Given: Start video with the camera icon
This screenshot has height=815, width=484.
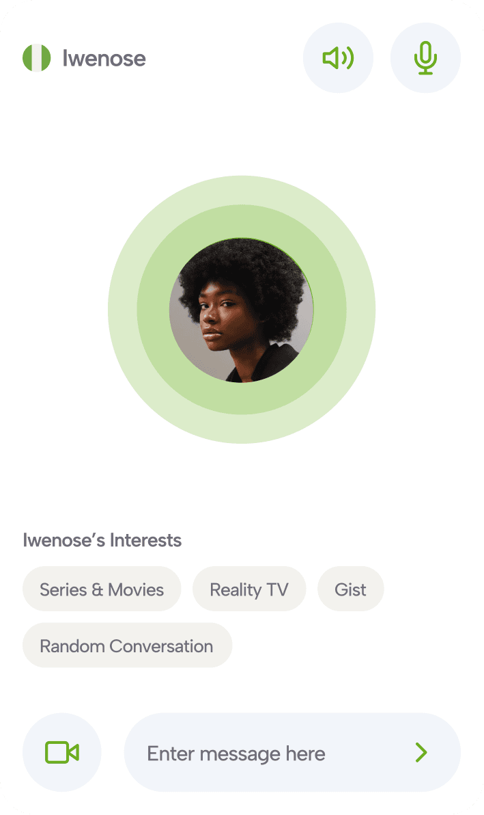Looking at the screenshot, I should coord(61,752).
